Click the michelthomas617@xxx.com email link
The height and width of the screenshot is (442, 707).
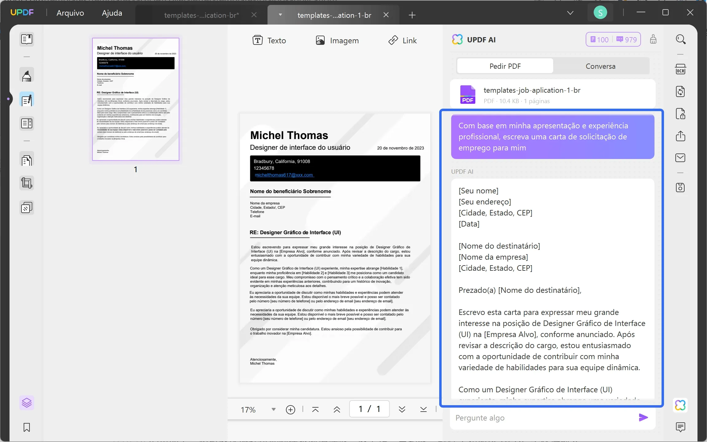(x=284, y=175)
